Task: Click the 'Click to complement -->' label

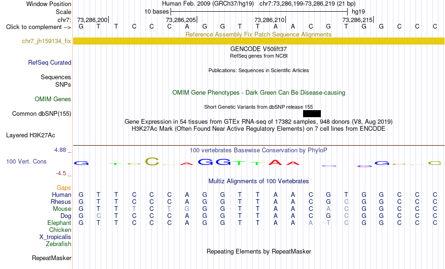Action: click(x=38, y=27)
